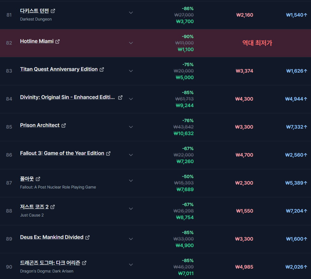Expand the Titan Quest row chevron
Image resolution: width=311 pixels, height=279 pixels.
[x=131, y=71]
